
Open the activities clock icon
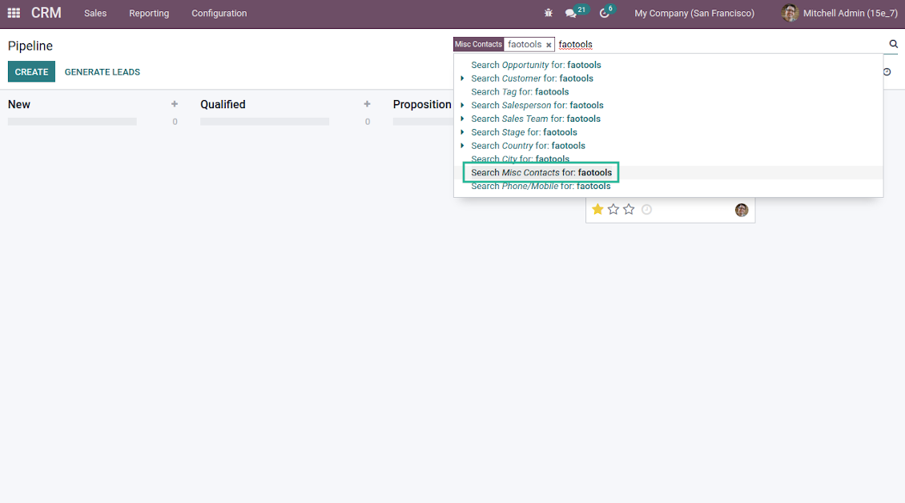click(x=605, y=13)
